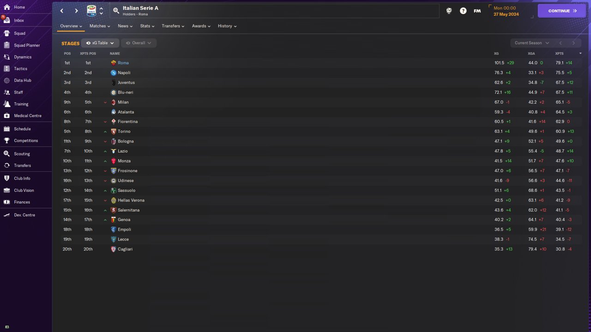Open the Scouting magnifier icon
Viewport: 591px width, 332px height.
[6, 154]
